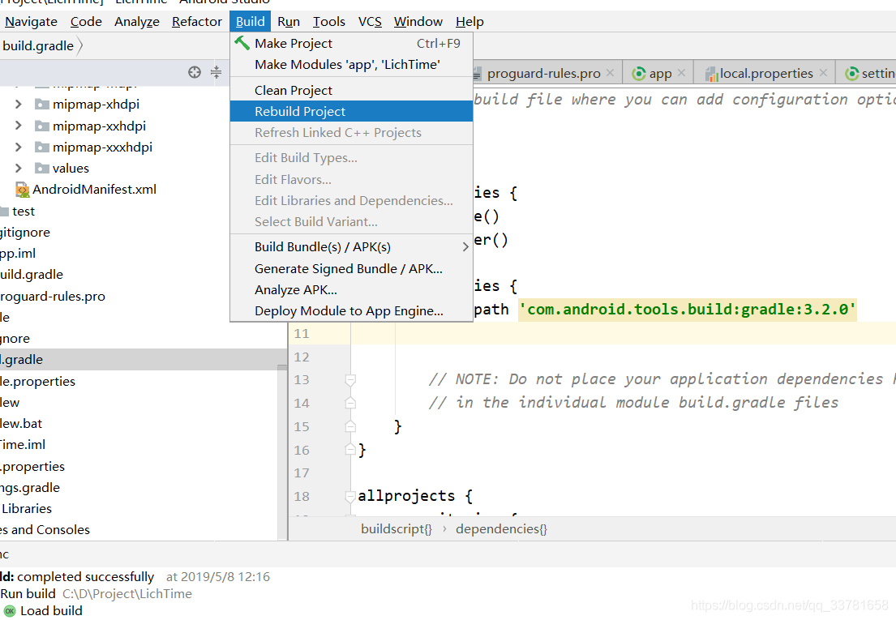
Task: Click the green OK icon beside Load build
Action: (x=9, y=611)
